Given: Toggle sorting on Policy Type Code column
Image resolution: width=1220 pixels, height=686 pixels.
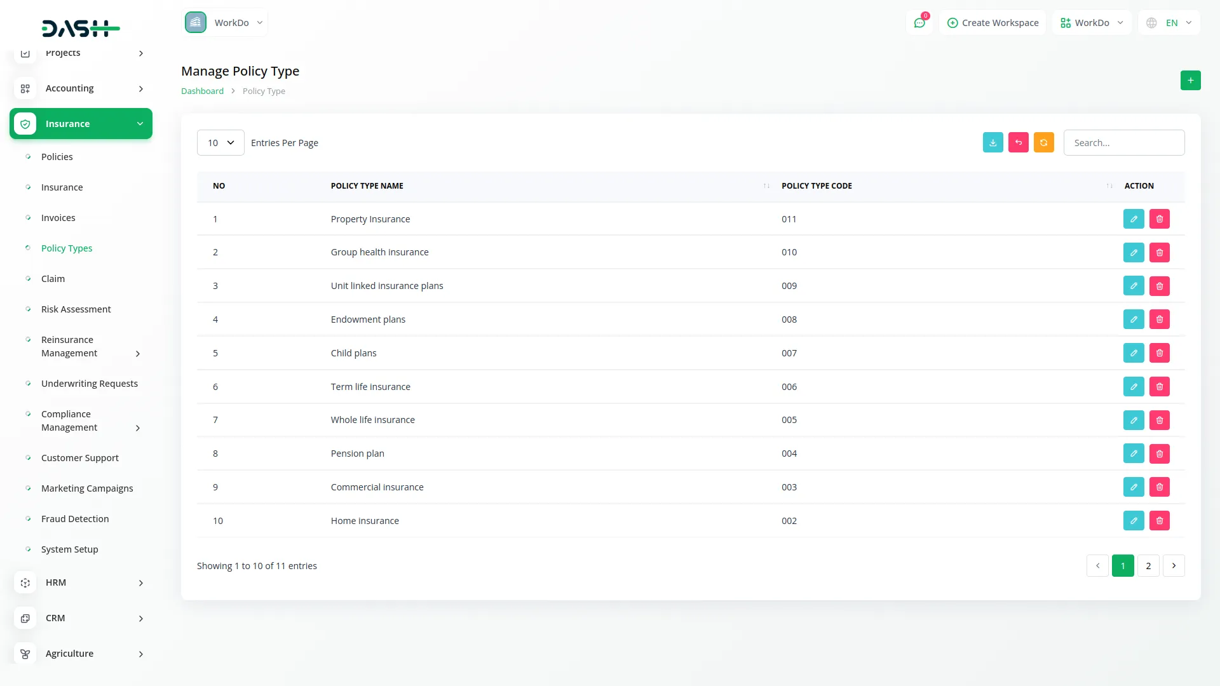Looking at the screenshot, I should (x=1109, y=185).
